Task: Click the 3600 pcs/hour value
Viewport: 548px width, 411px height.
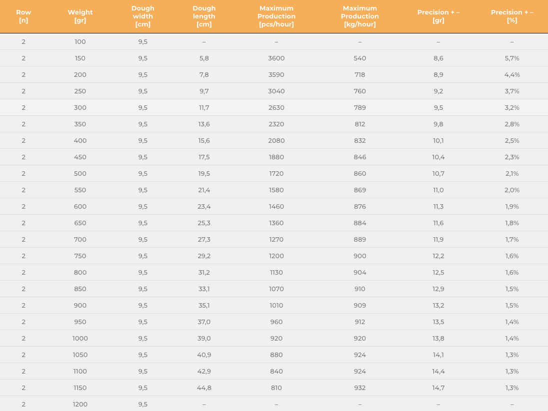Action: click(x=276, y=58)
